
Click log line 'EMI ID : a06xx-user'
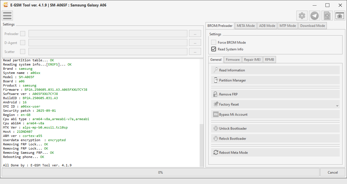pos(22,106)
